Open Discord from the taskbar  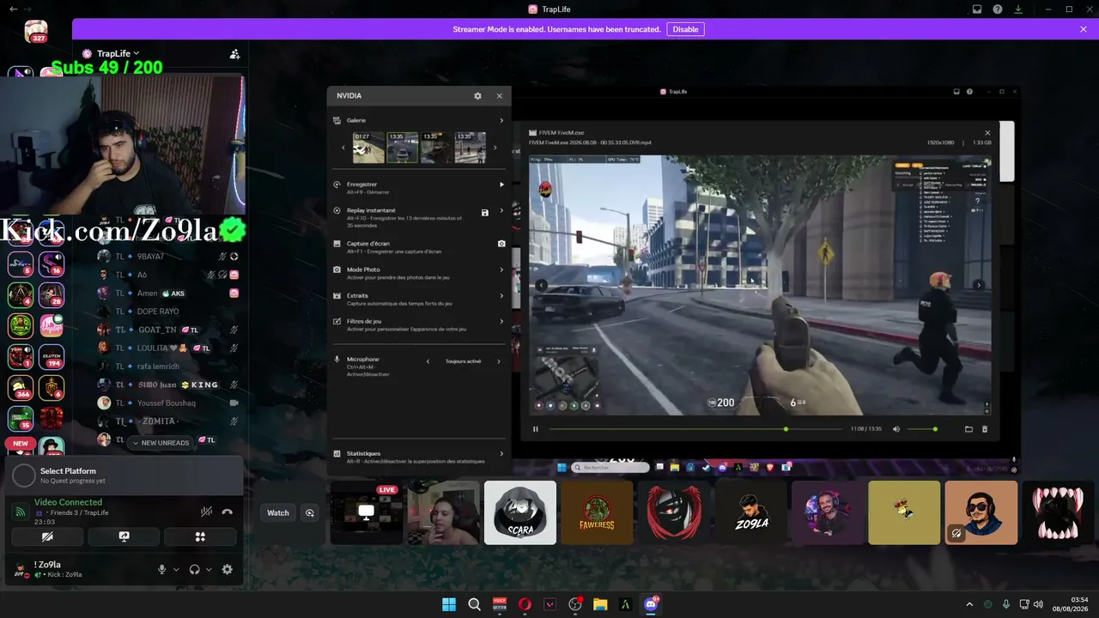[651, 604]
